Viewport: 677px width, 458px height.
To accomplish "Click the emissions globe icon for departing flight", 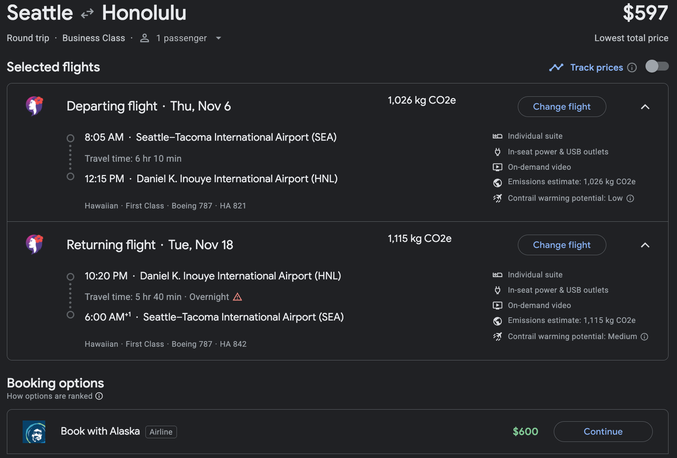I will point(498,183).
